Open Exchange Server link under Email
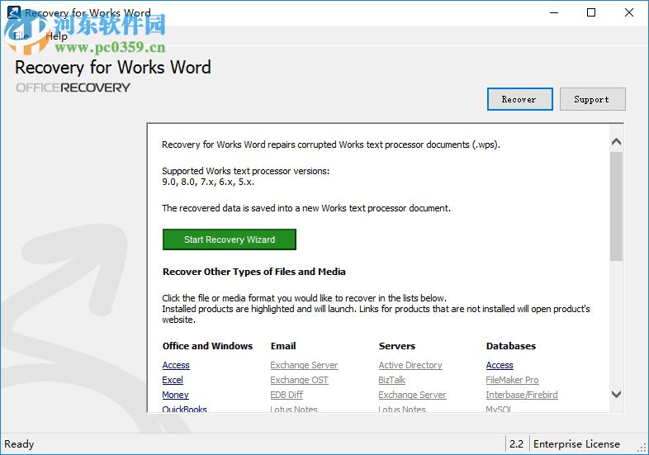This screenshot has height=455, width=649. point(304,365)
